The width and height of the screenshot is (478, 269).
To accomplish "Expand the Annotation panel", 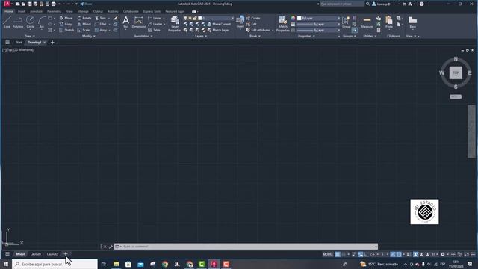I will click(143, 36).
